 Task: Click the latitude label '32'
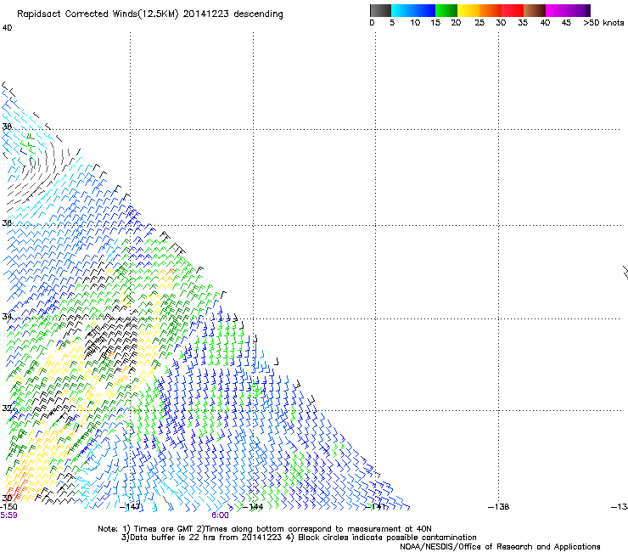pos(7,408)
